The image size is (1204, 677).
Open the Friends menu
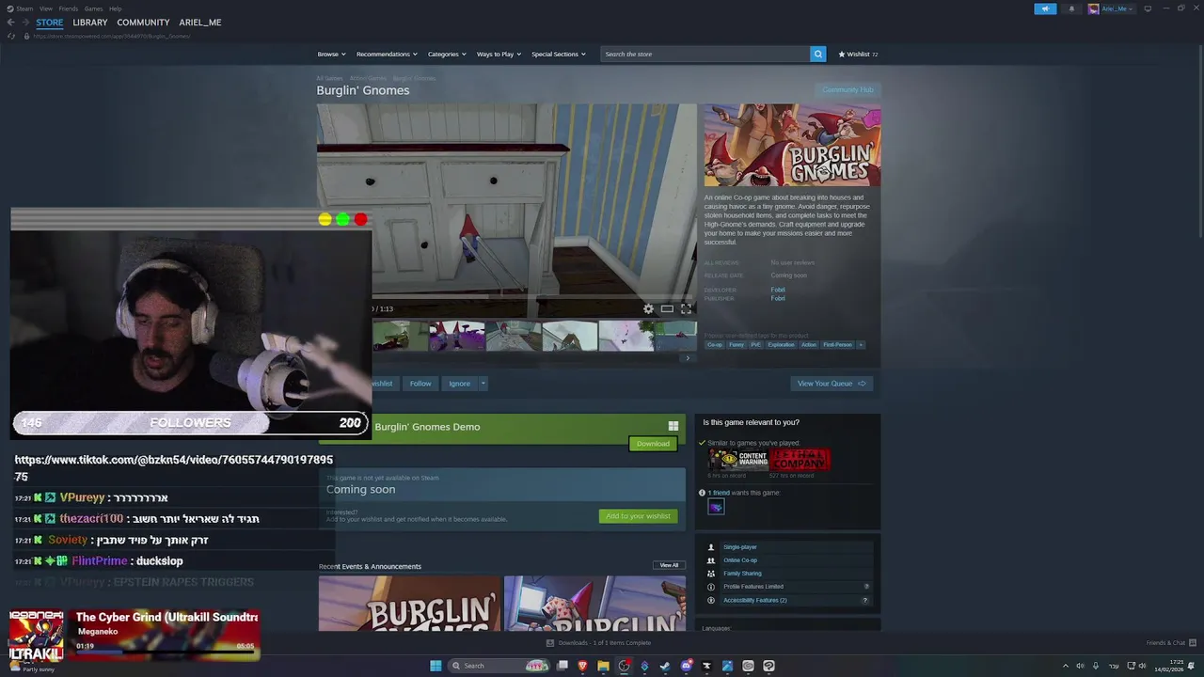[68, 8]
